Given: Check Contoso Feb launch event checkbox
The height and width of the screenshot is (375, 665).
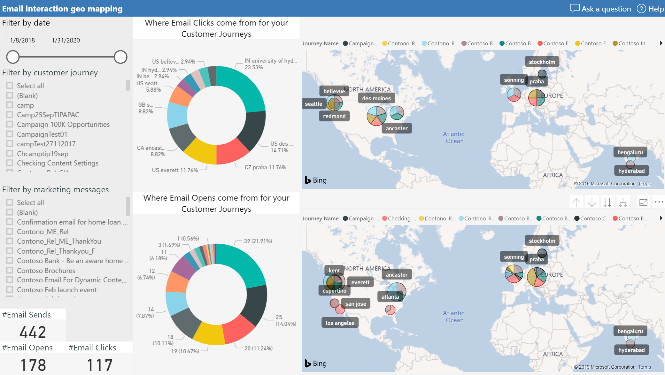Looking at the screenshot, I should pyautogui.click(x=10, y=290).
